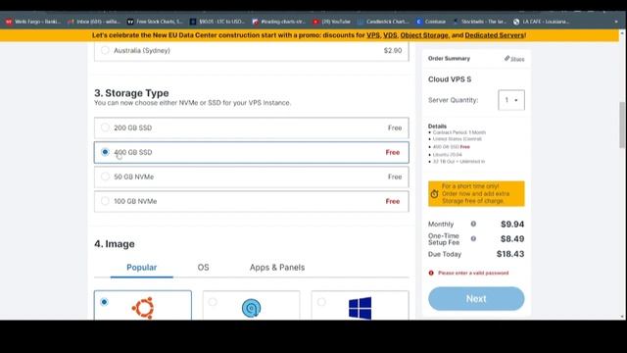
Task: Choose the 50 GB NVMe storage option
Action: [x=252, y=176]
